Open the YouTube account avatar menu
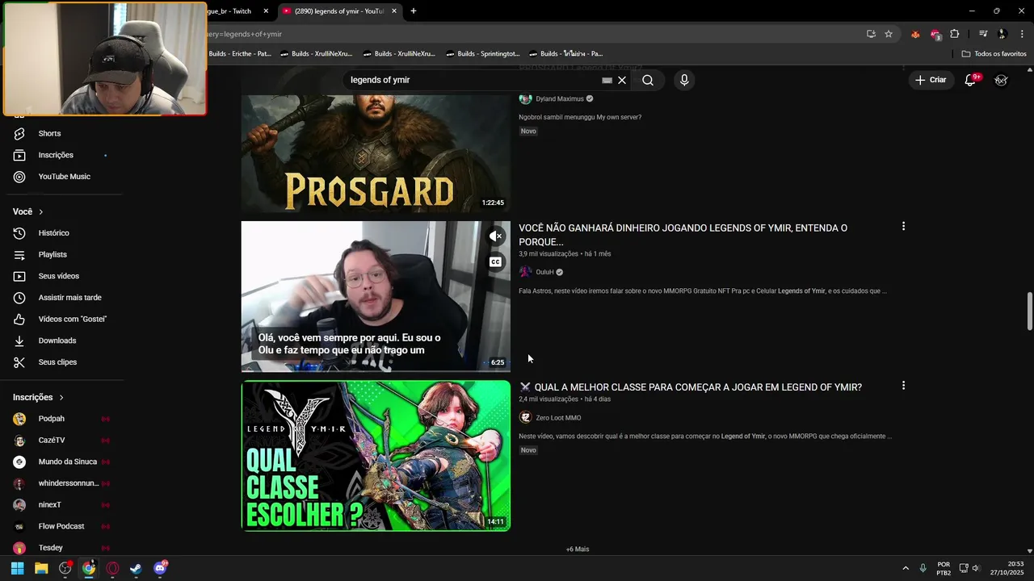 tap(1001, 80)
